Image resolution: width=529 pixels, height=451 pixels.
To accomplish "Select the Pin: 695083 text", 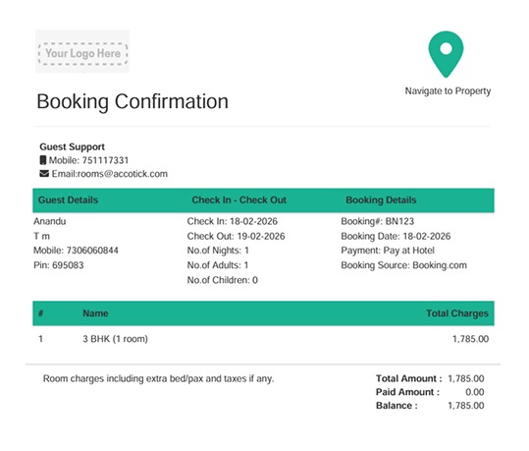I will (58, 265).
